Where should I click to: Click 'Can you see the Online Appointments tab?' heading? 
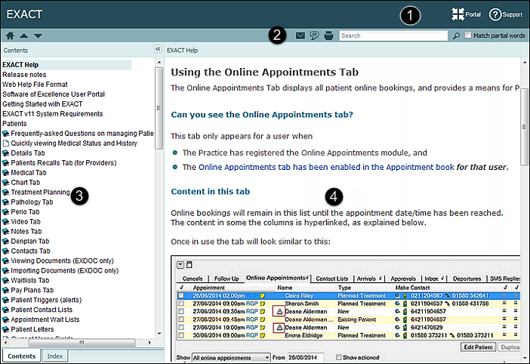tap(262, 115)
